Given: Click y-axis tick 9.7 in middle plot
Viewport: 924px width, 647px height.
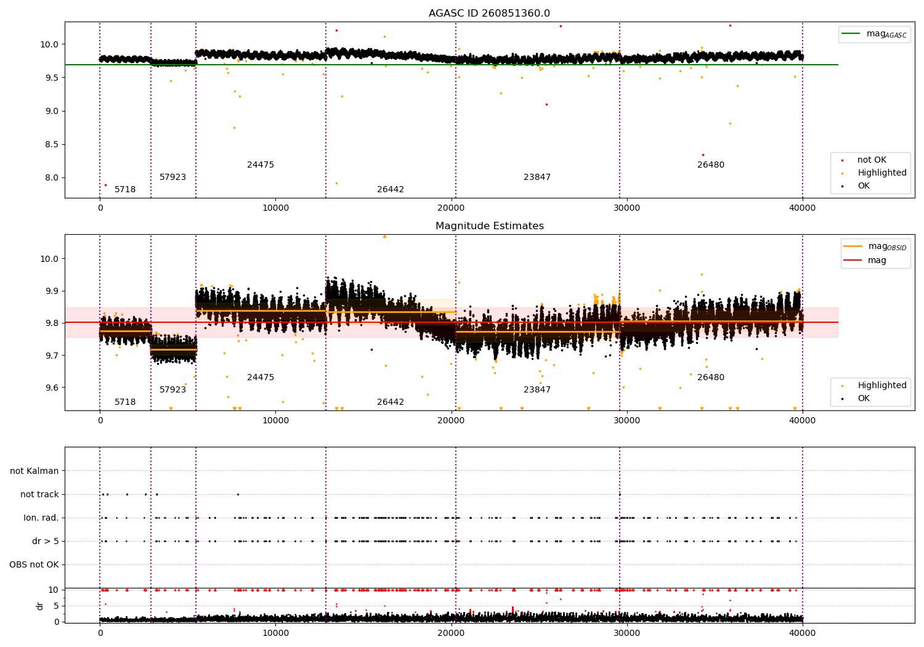Looking at the screenshot, I should [52, 356].
